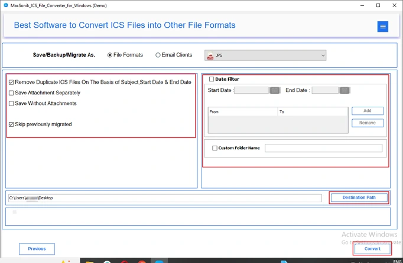Untick Remove Duplicate ICS Files checkbox
Image resolution: width=403 pixels, height=263 pixels.
click(x=11, y=82)
